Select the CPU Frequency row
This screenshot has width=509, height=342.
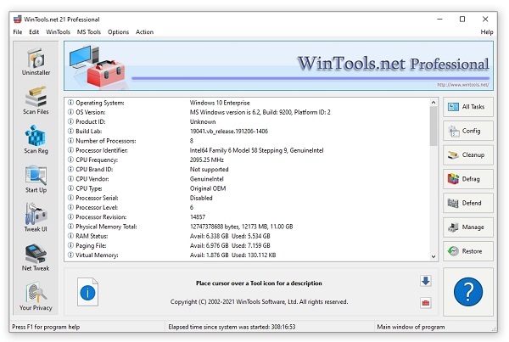click(x=247, y=160)
